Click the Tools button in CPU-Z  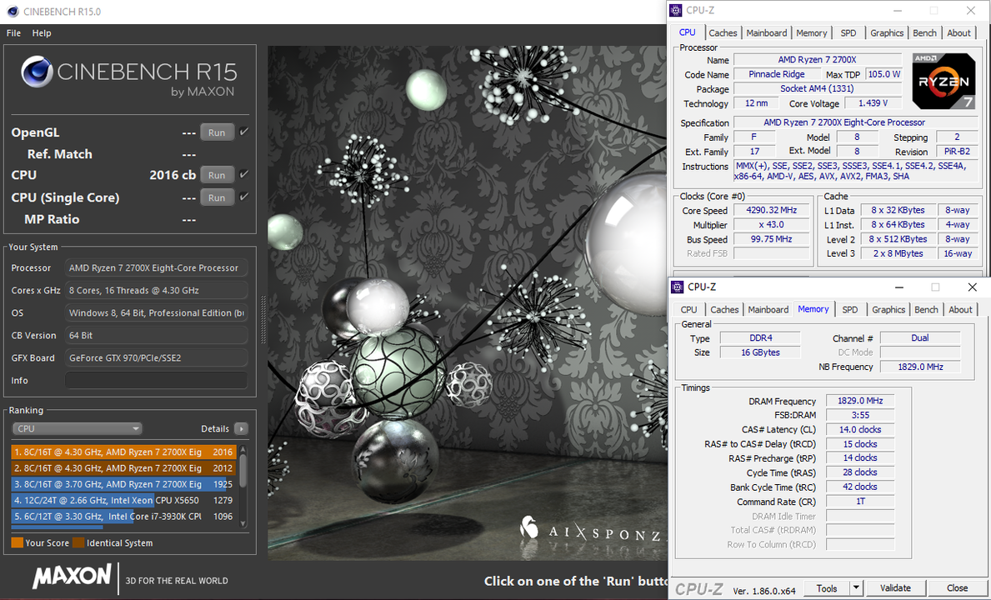827,588
